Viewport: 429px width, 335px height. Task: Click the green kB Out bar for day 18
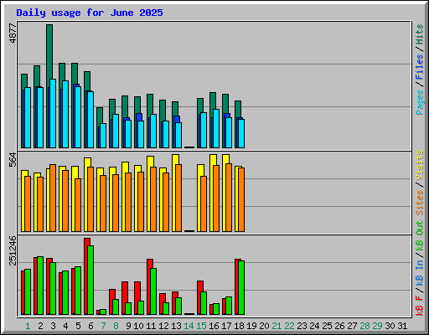click(241, 287)
